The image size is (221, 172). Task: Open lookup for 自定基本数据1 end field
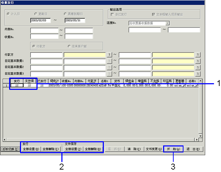(197, 61)
